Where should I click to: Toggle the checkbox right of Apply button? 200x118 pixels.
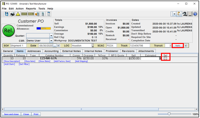click(186, 46)
